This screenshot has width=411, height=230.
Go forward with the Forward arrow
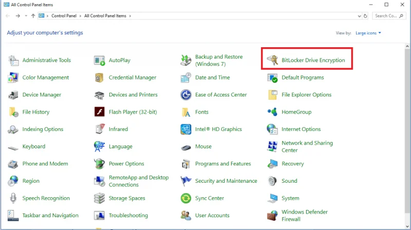(x=18, y=16)
